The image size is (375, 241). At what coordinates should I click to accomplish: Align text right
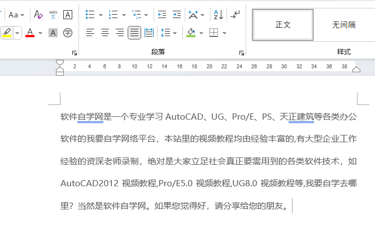(x=120, y=33)
